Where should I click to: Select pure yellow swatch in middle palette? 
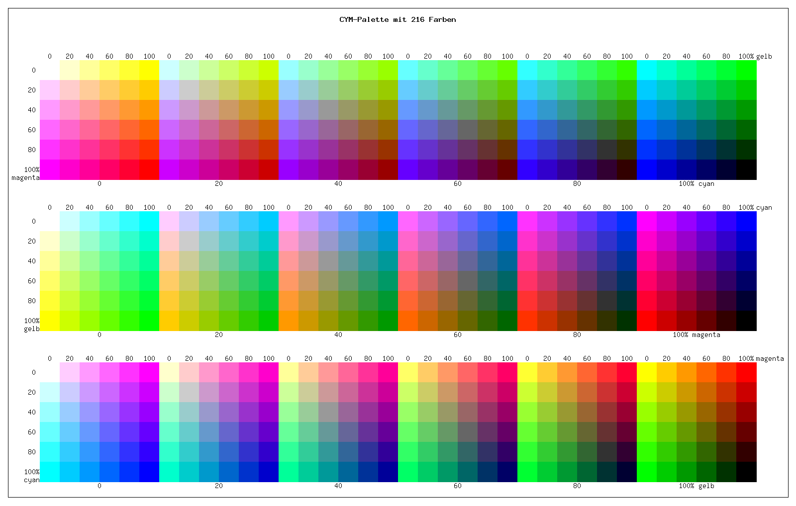click(50, 321)
